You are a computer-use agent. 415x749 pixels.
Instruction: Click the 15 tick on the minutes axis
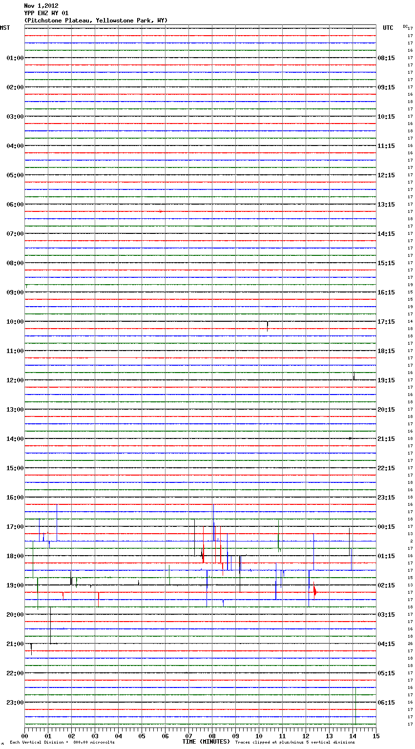pos(376,736)
